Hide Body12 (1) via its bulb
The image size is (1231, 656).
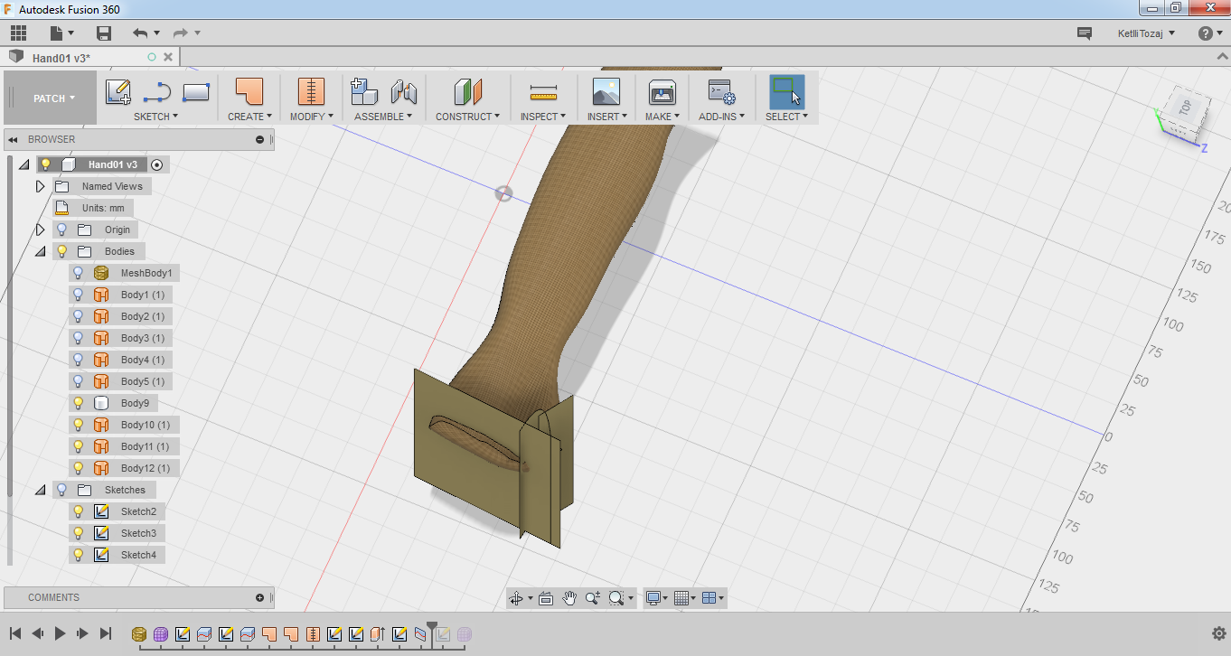tap(79, 468)
